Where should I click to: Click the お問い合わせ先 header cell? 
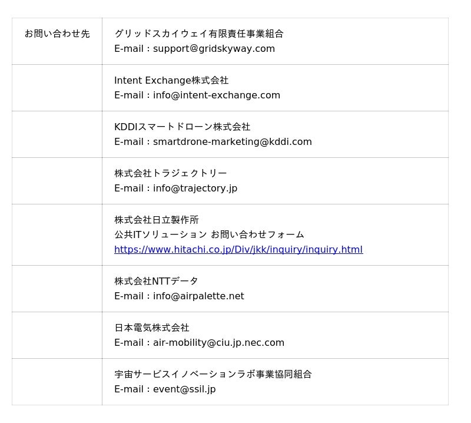click(x=57, y=34)
